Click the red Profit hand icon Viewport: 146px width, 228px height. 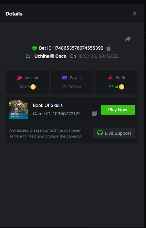pyautogui.click(x=111, y=78)
